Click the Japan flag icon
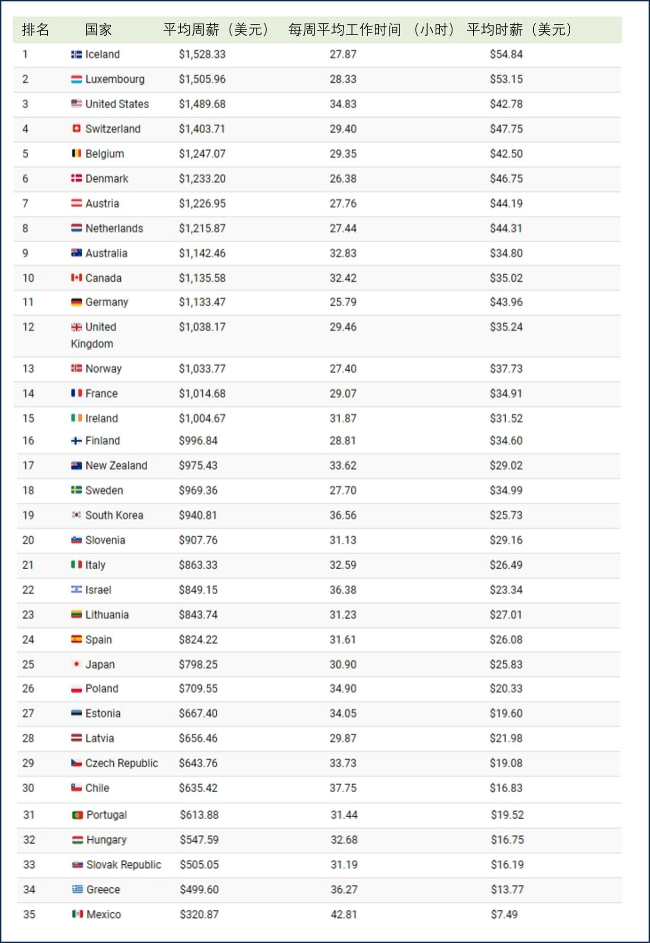 76,664
